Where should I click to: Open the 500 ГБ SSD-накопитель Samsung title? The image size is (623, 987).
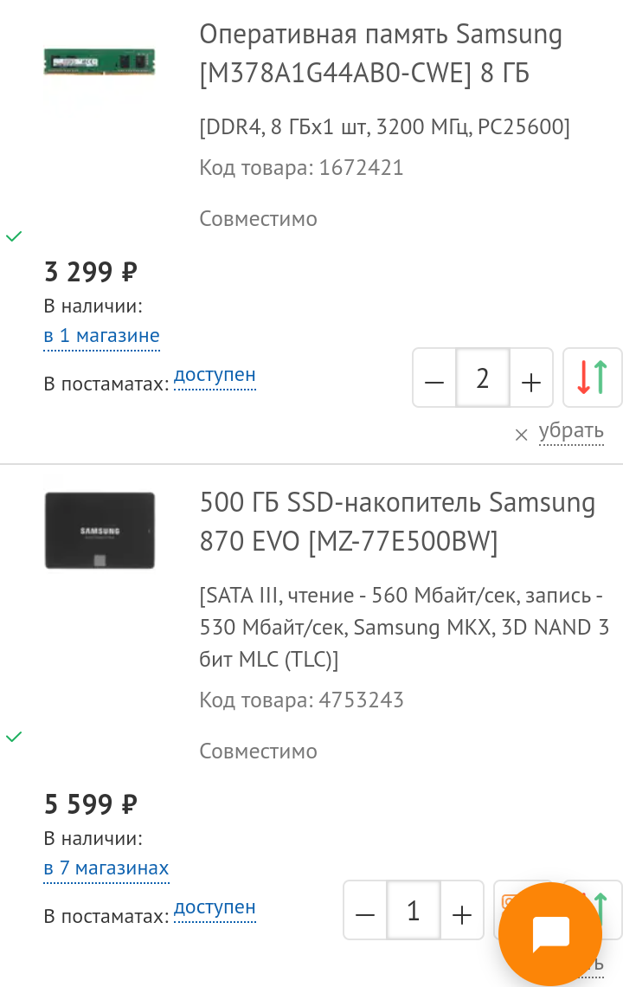point(397,521)
